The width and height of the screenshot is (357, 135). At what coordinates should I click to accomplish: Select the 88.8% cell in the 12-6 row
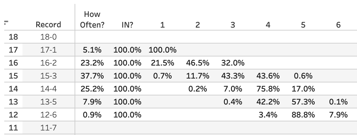[x=303, y=115]
